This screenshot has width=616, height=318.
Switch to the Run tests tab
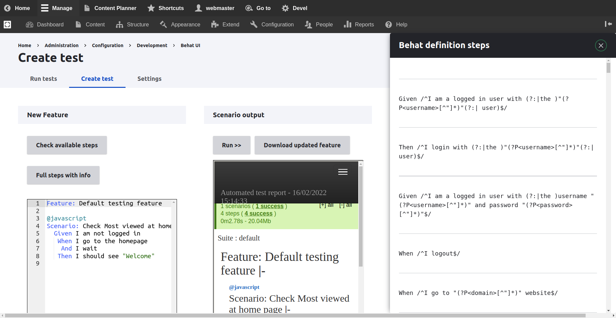(x=43, y=79)
